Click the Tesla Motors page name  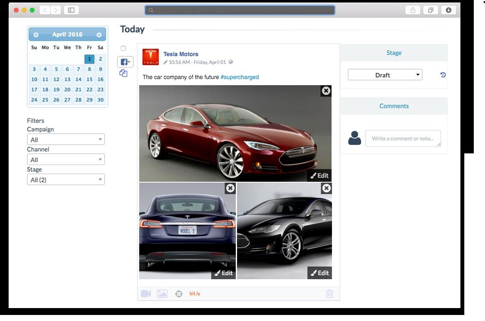tap(181, 54)
